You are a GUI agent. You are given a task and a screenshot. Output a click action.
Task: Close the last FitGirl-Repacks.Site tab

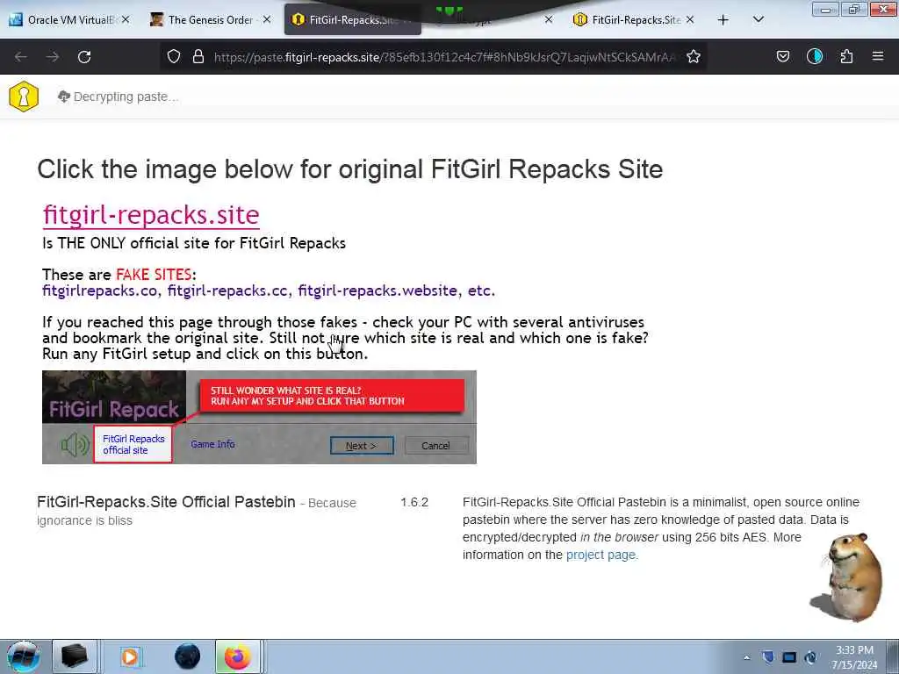(690, 19)
